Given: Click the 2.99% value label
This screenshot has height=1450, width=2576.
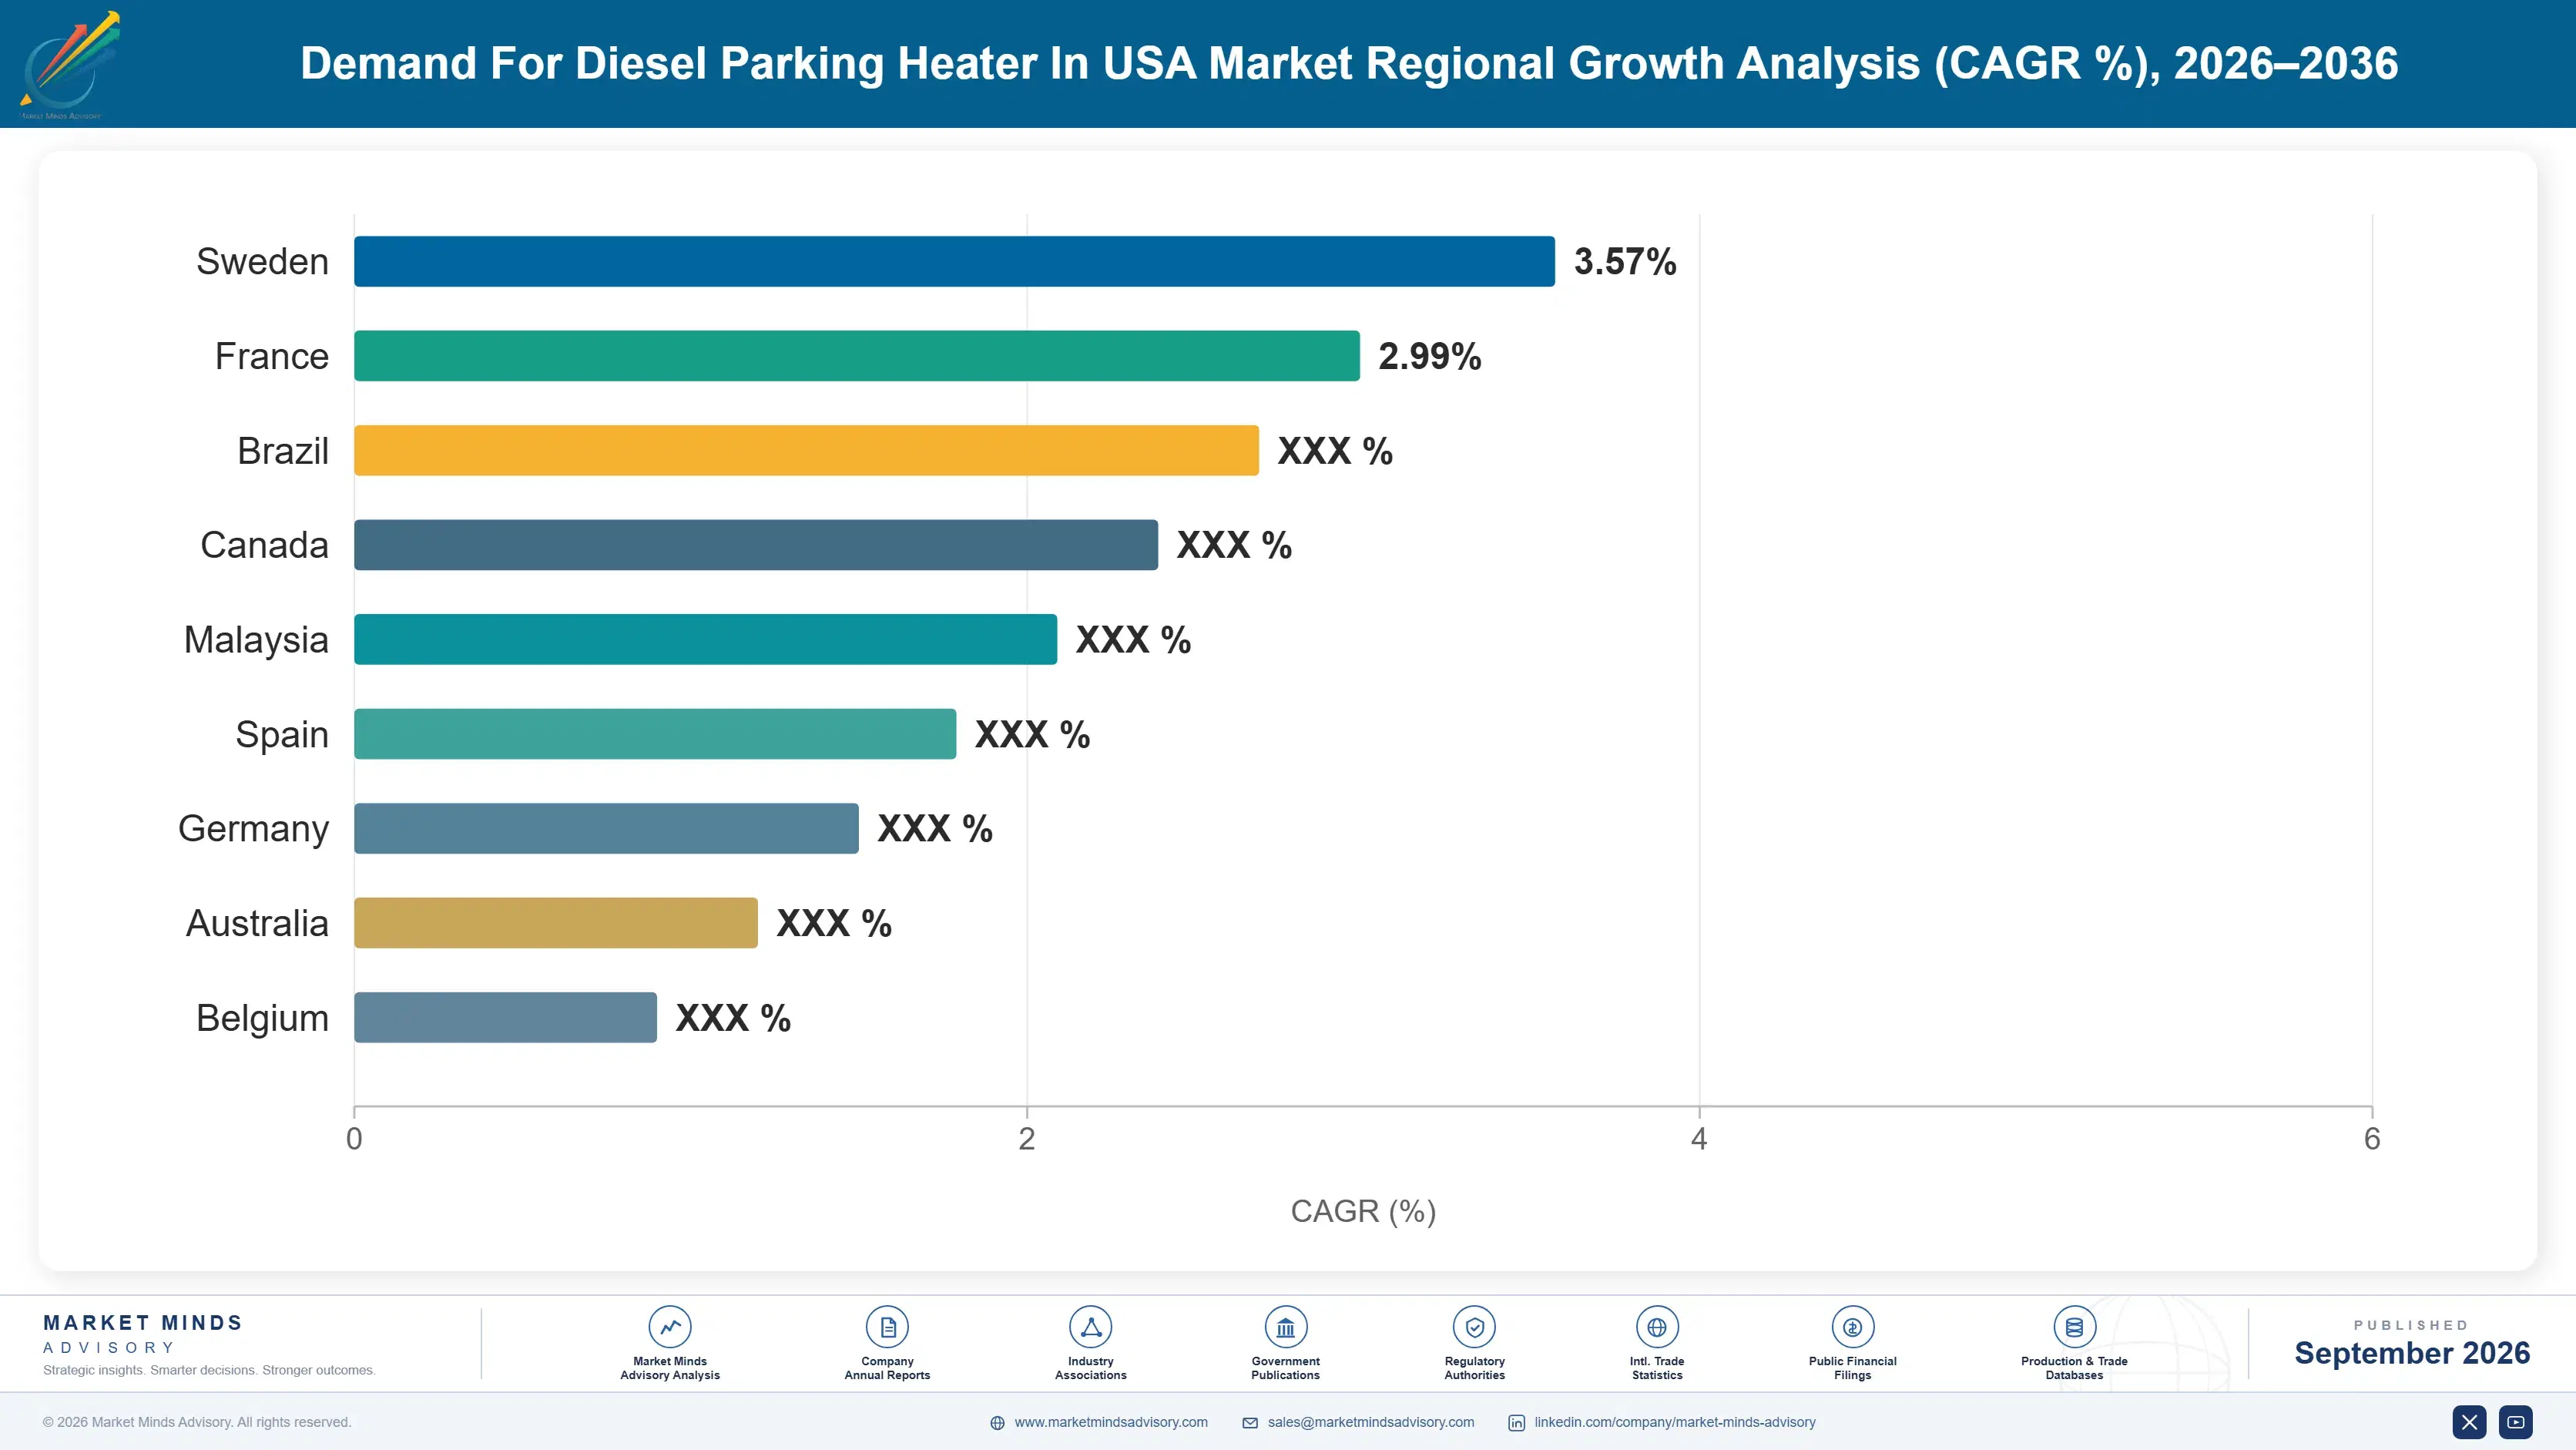Looking at the screenshot, I should (x=1430, y=356).
